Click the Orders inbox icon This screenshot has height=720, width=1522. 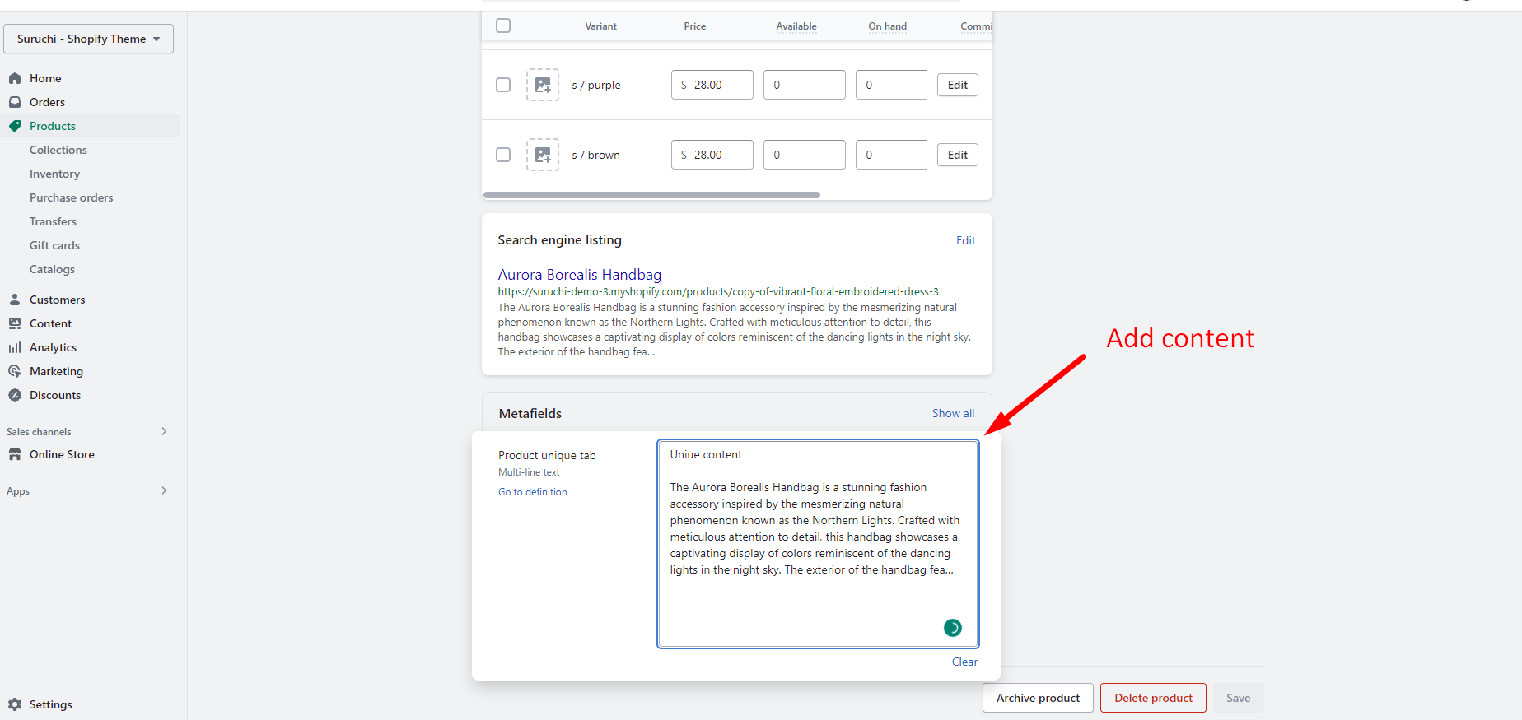[x=15, y=102]
